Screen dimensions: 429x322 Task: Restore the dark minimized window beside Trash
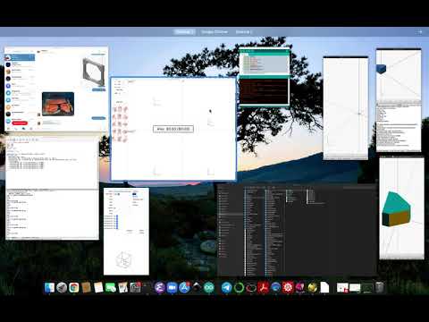pyautogui.click(x=367, y=288)
